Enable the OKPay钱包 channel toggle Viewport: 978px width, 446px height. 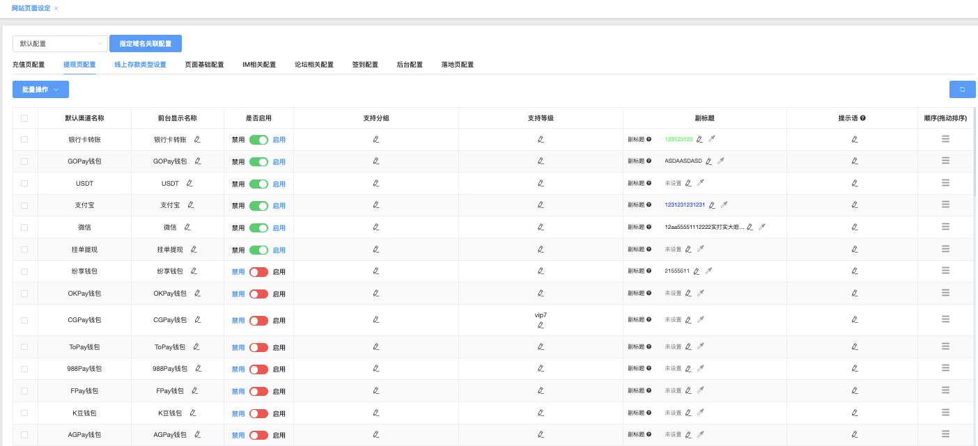[x=258, y=294]
